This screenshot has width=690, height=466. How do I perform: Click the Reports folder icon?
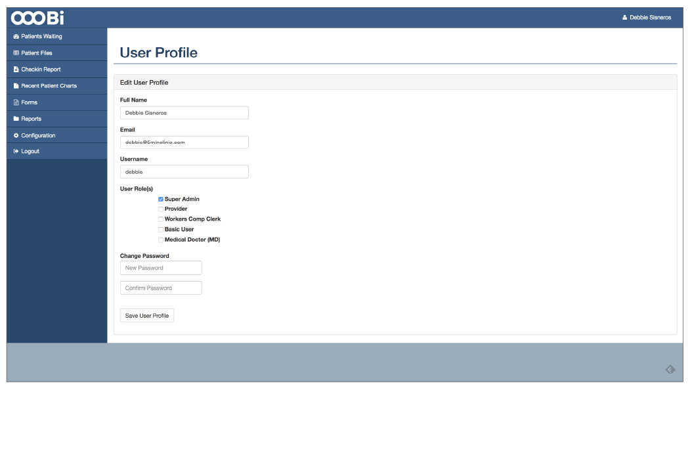click(16, 119)
